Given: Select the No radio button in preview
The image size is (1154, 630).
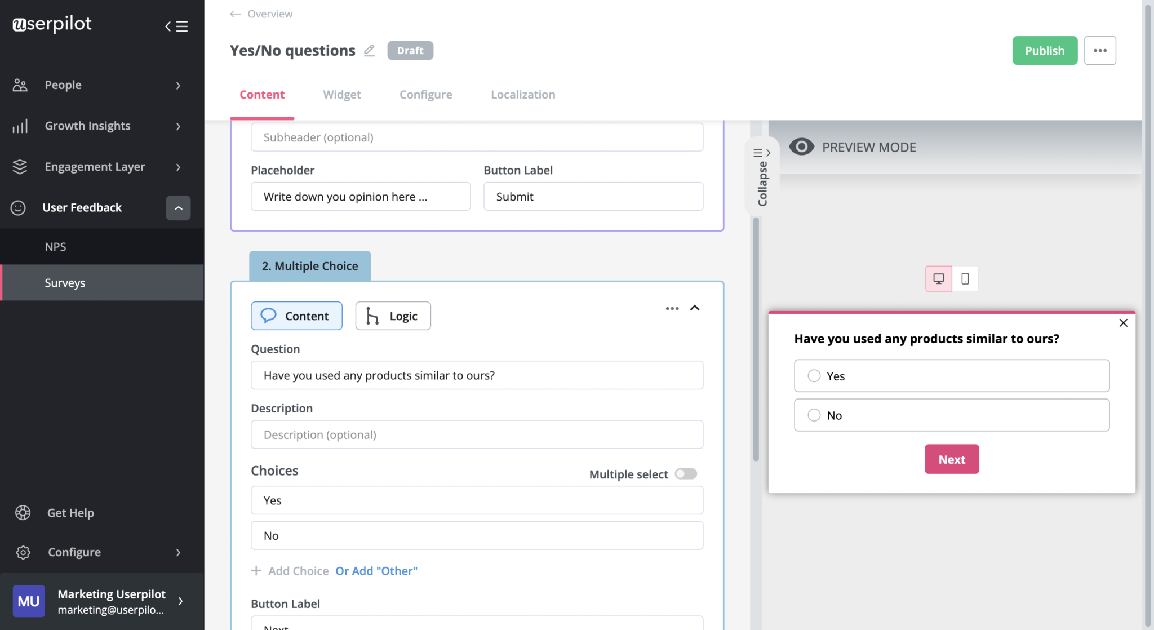Looking at the screenshot, I should 813,415.
